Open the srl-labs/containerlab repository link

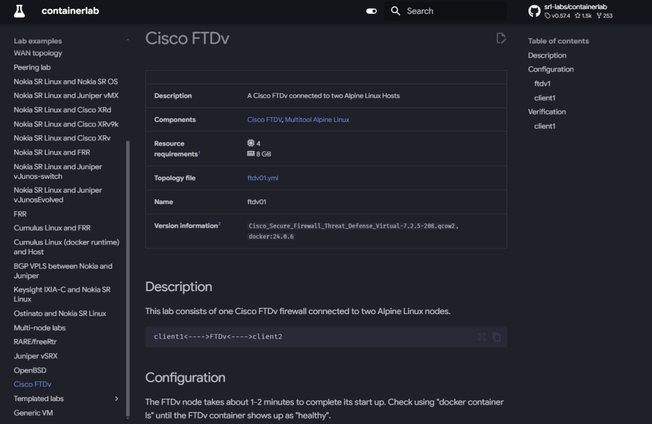[575, 7]
